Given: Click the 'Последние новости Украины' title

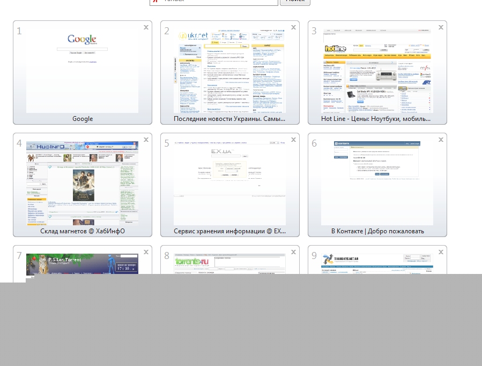Looking at the screenshot, I should click(x=229, y=119).
